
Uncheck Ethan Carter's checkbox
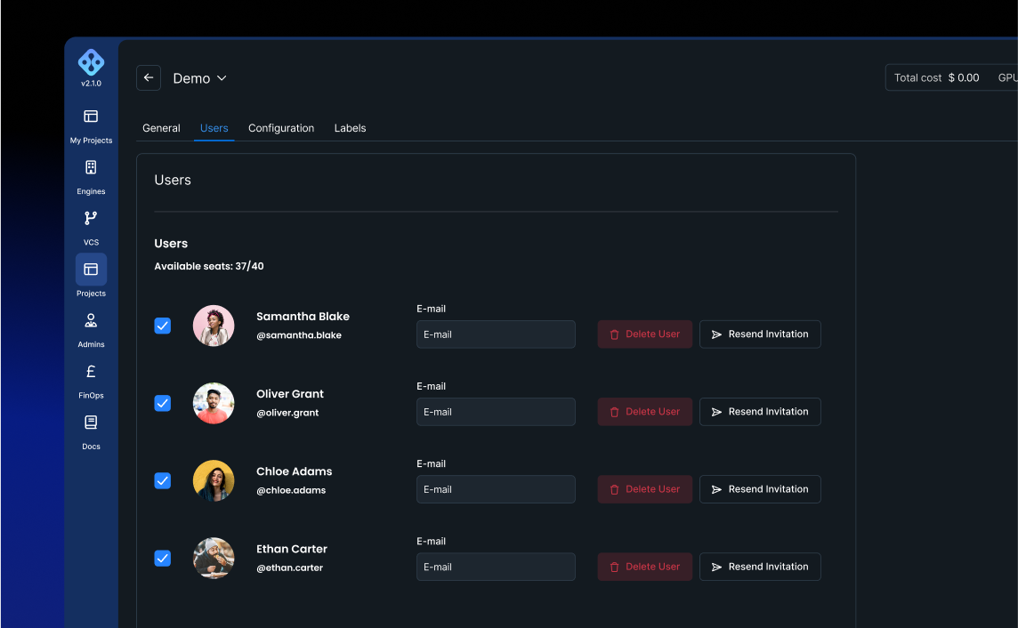[162, 558]
